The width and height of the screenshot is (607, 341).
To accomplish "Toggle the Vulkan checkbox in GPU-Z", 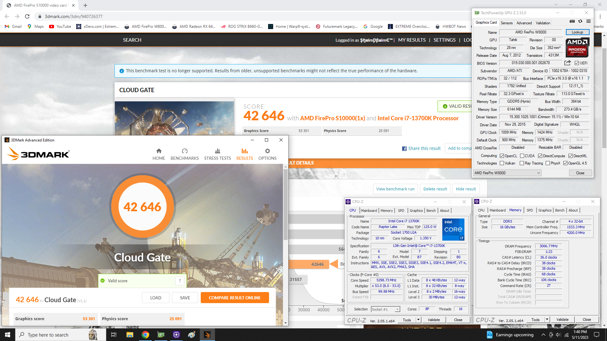I will coord(502,163).
